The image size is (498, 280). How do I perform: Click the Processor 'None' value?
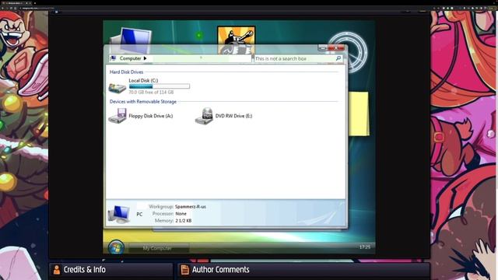pos(181,214)
